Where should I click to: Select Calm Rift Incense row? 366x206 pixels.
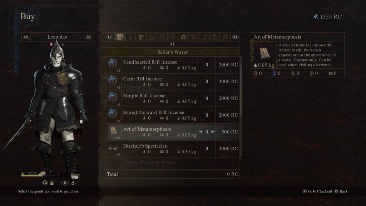click(172, 82)
